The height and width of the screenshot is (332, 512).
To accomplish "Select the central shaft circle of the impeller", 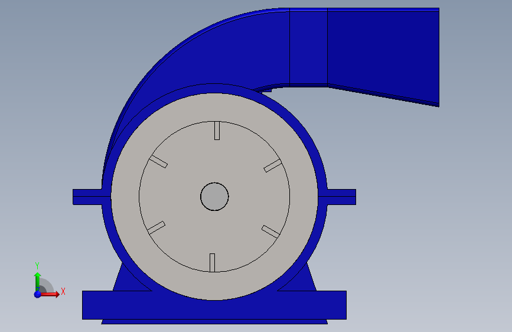I will click(x=214, y=196).
